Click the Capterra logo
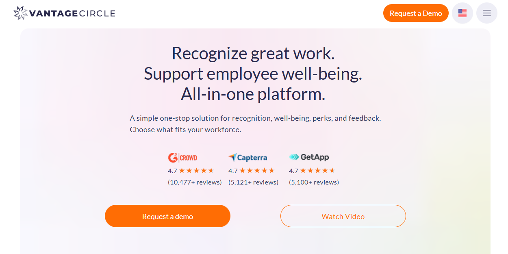The image size is (508, 254). click(248, 157)
